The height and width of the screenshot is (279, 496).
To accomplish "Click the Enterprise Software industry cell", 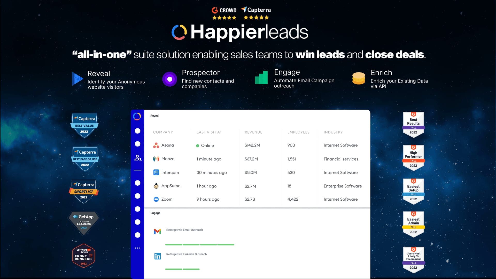I will [x=343, y=186].
